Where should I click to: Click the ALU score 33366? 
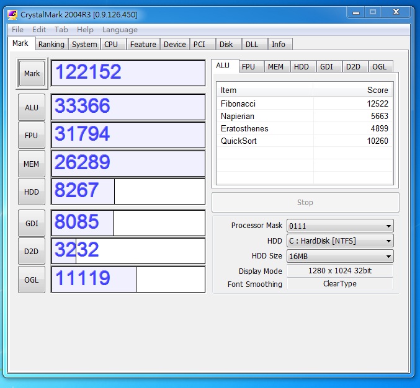[x=128, y=107]
